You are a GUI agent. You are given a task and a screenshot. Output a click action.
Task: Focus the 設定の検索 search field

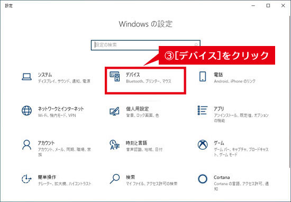(145, 45)
